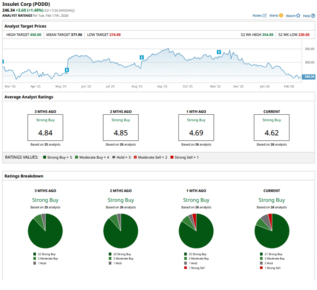Open the Notes pencil icon
Viewport: 317px width, 290px height.
click(265, 15)
